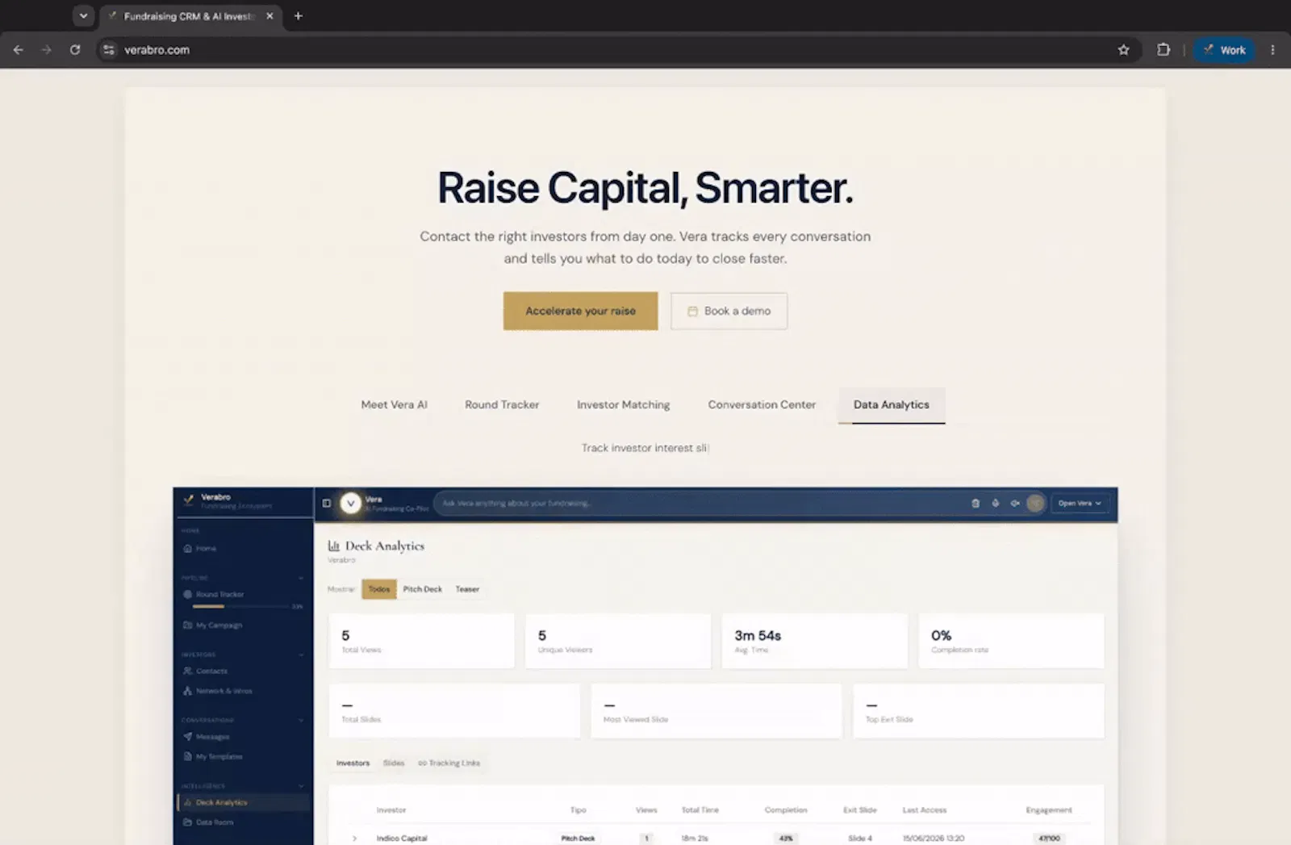Viewport: 1291px width, 845px height.
Task: Open site information icon beside the URL
Action: coord(109,50)
